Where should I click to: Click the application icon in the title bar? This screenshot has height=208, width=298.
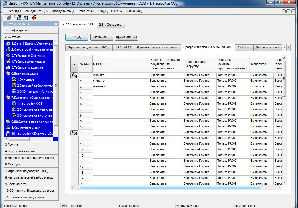5,3
